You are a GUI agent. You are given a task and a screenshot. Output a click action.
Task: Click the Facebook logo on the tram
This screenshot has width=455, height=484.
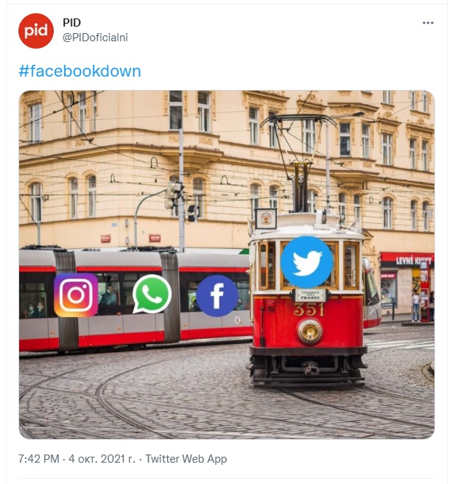(217, 295)
